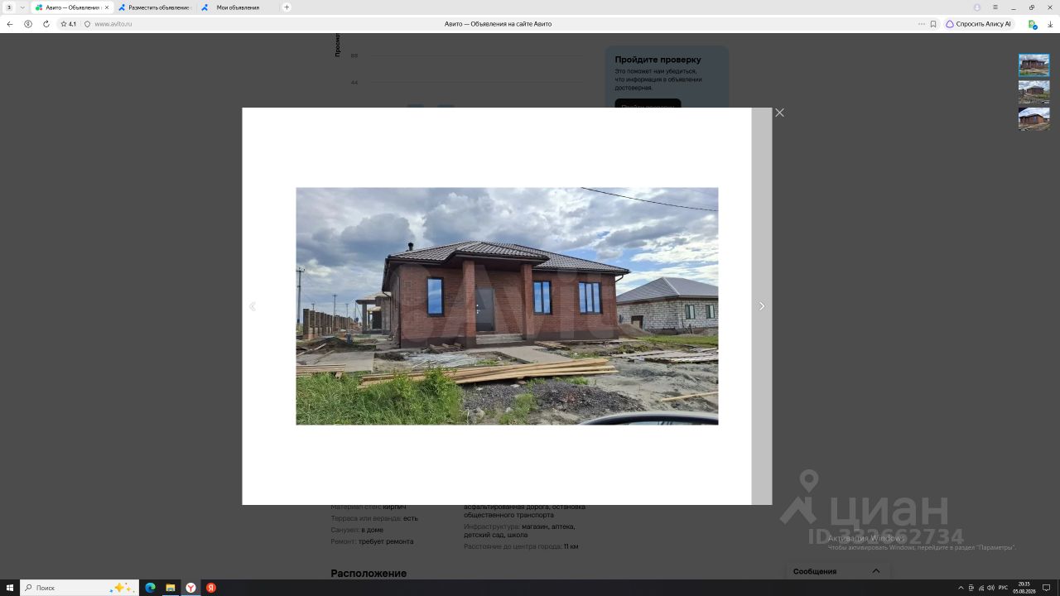Open the Yandex Browser taskbar icon
The image size is (1060, 596).
(x=190, y=588)
